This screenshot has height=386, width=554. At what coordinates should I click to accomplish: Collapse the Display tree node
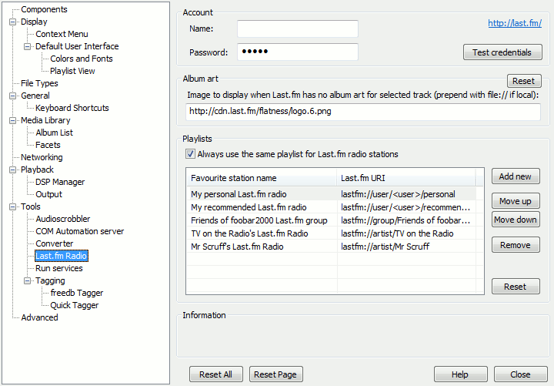(13, 22)
